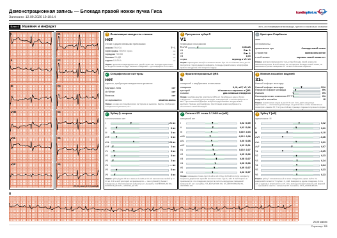Click the long lead II rhythm strip
This screenshot has width=337, height=238.
point(153,209)
